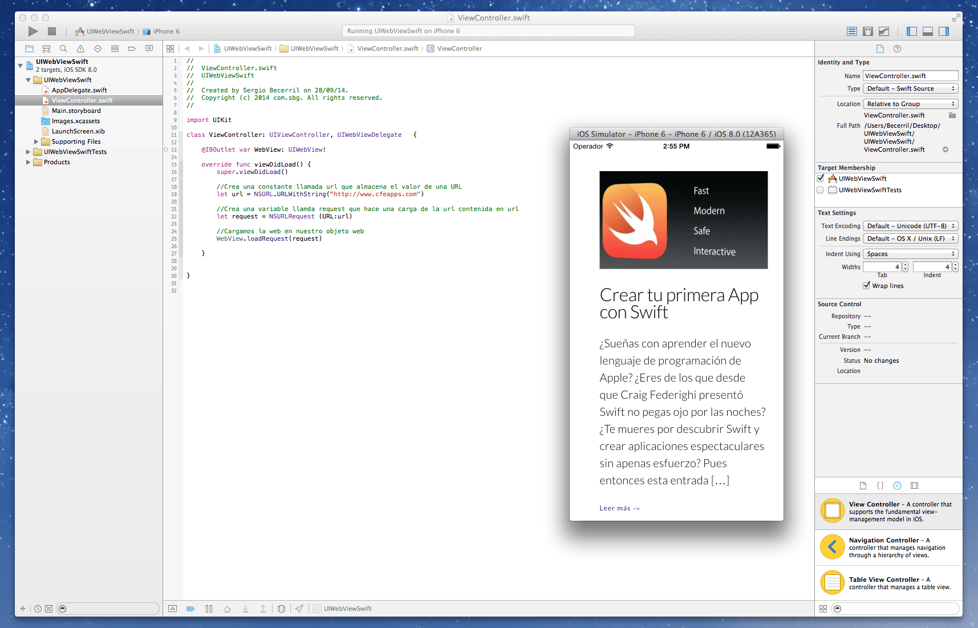The width and height of the screenshot is (978, 628).
Task: Open the Code Snippet library
Action: pos(880,485)
